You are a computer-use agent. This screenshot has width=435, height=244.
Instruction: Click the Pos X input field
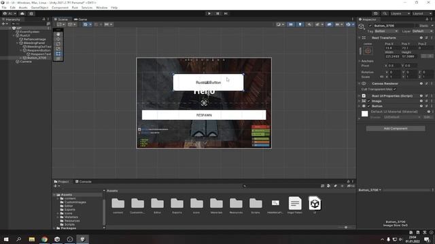[x=392, y=48]
